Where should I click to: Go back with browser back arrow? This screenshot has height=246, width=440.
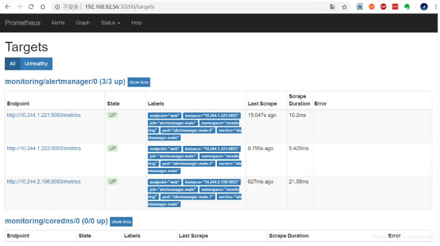click(x=7, y=7)
